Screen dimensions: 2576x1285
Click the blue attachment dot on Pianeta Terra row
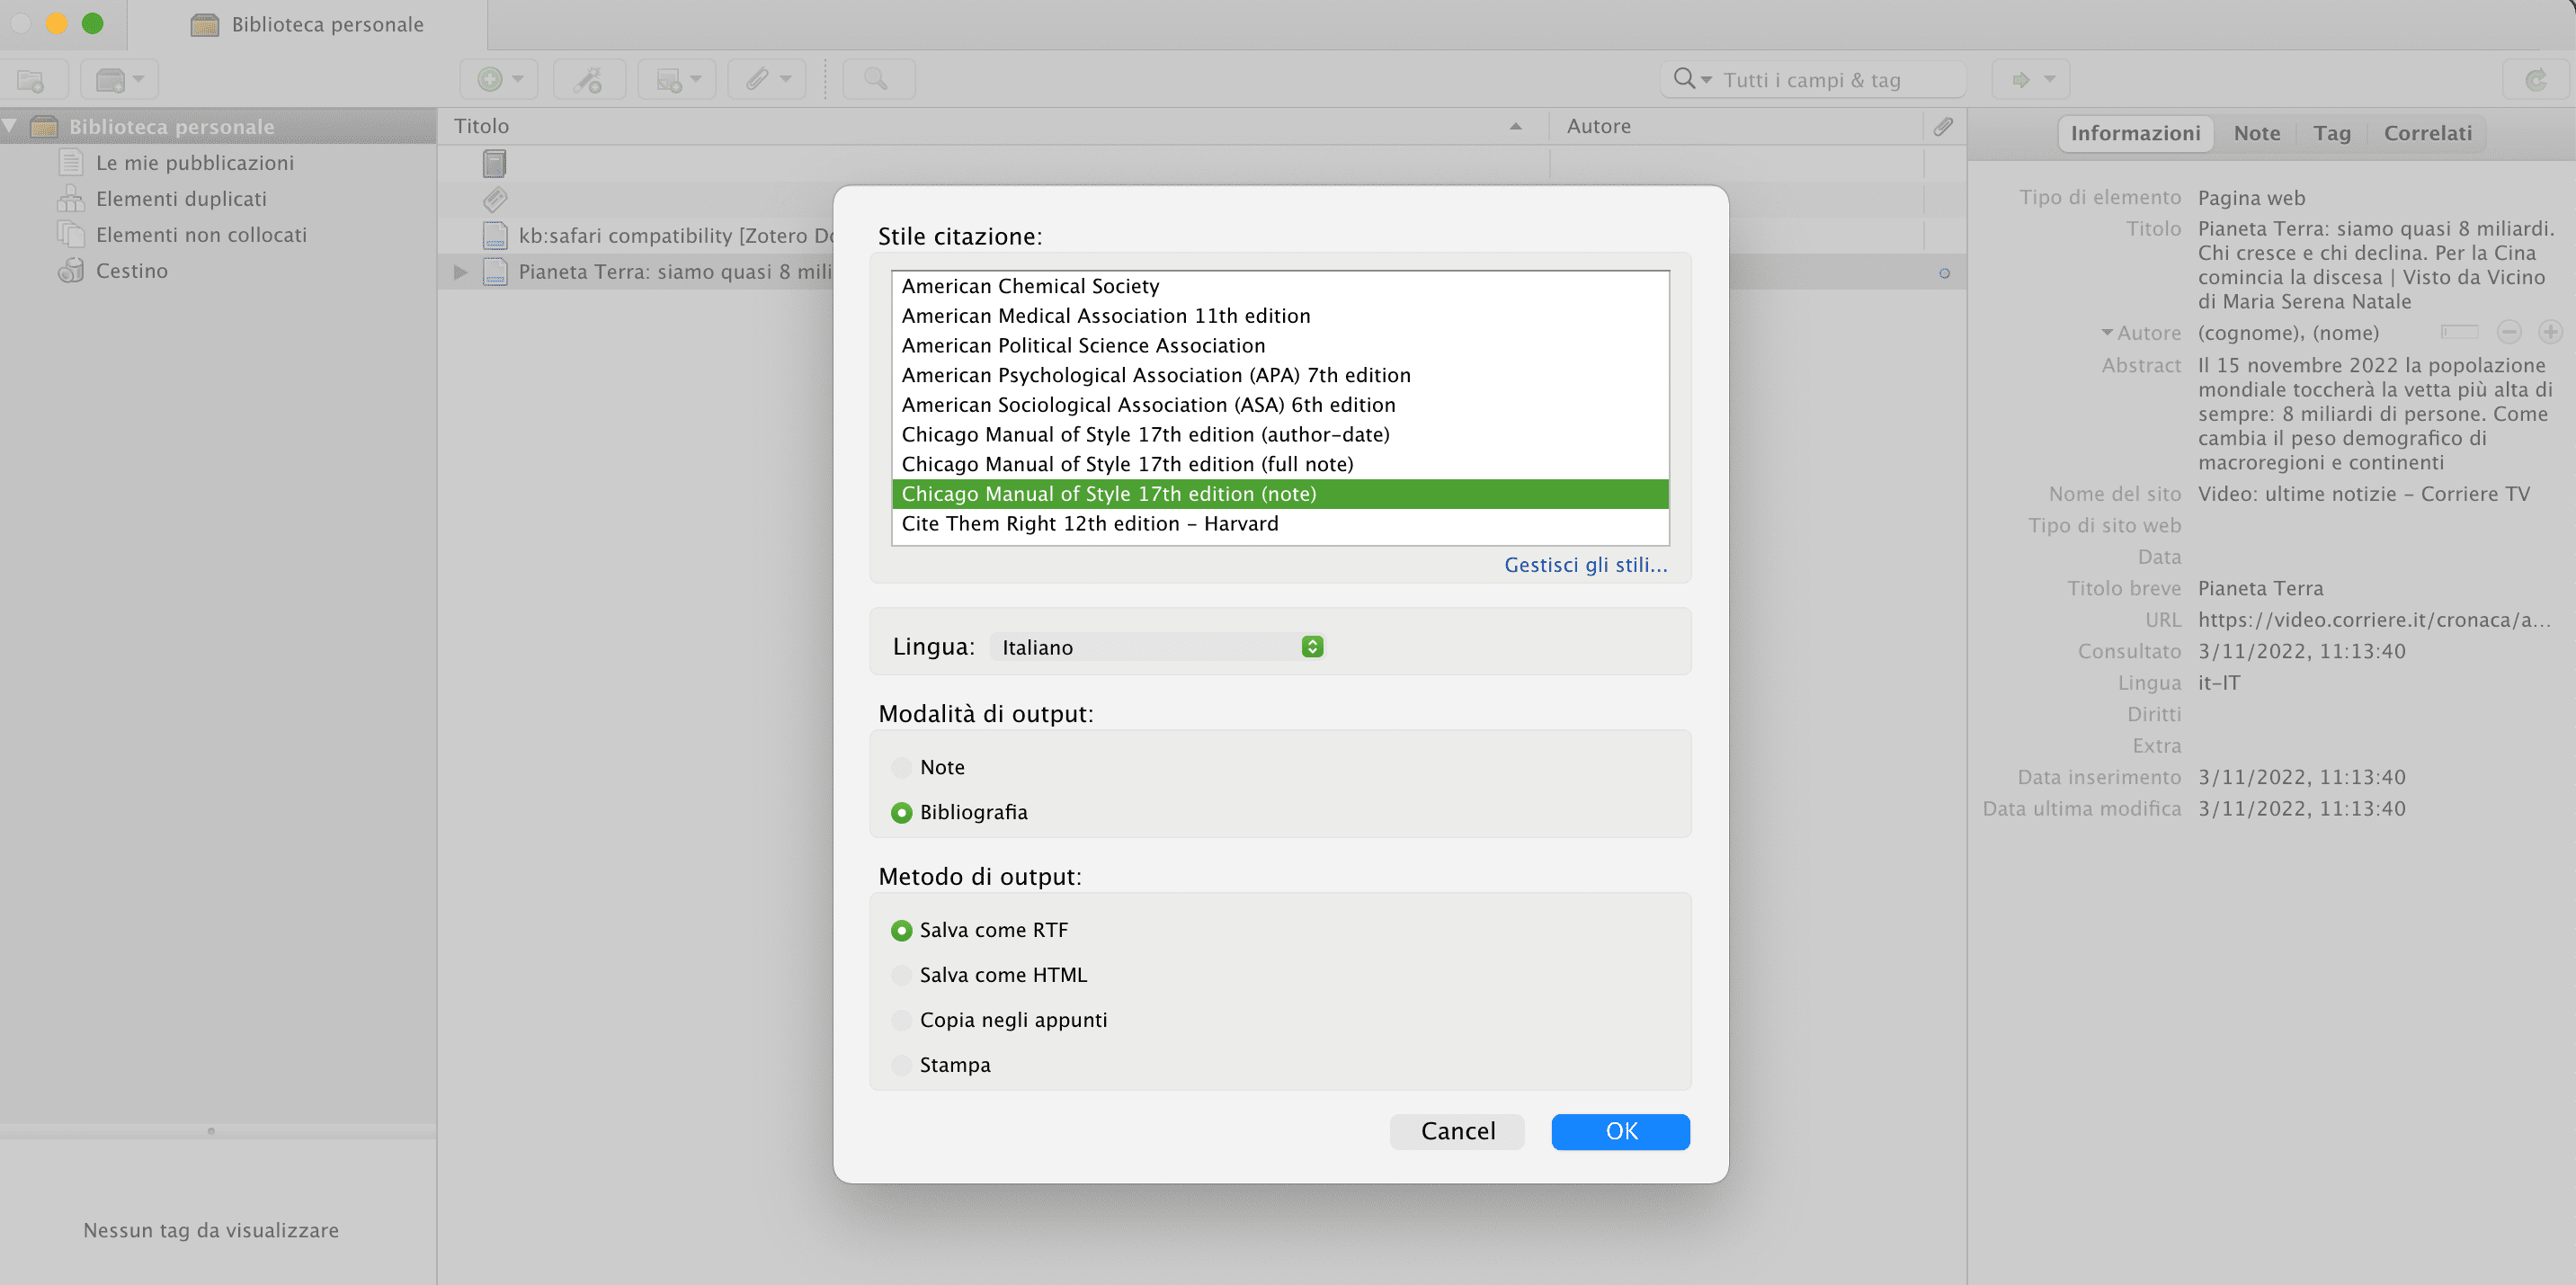point(1944,273)
